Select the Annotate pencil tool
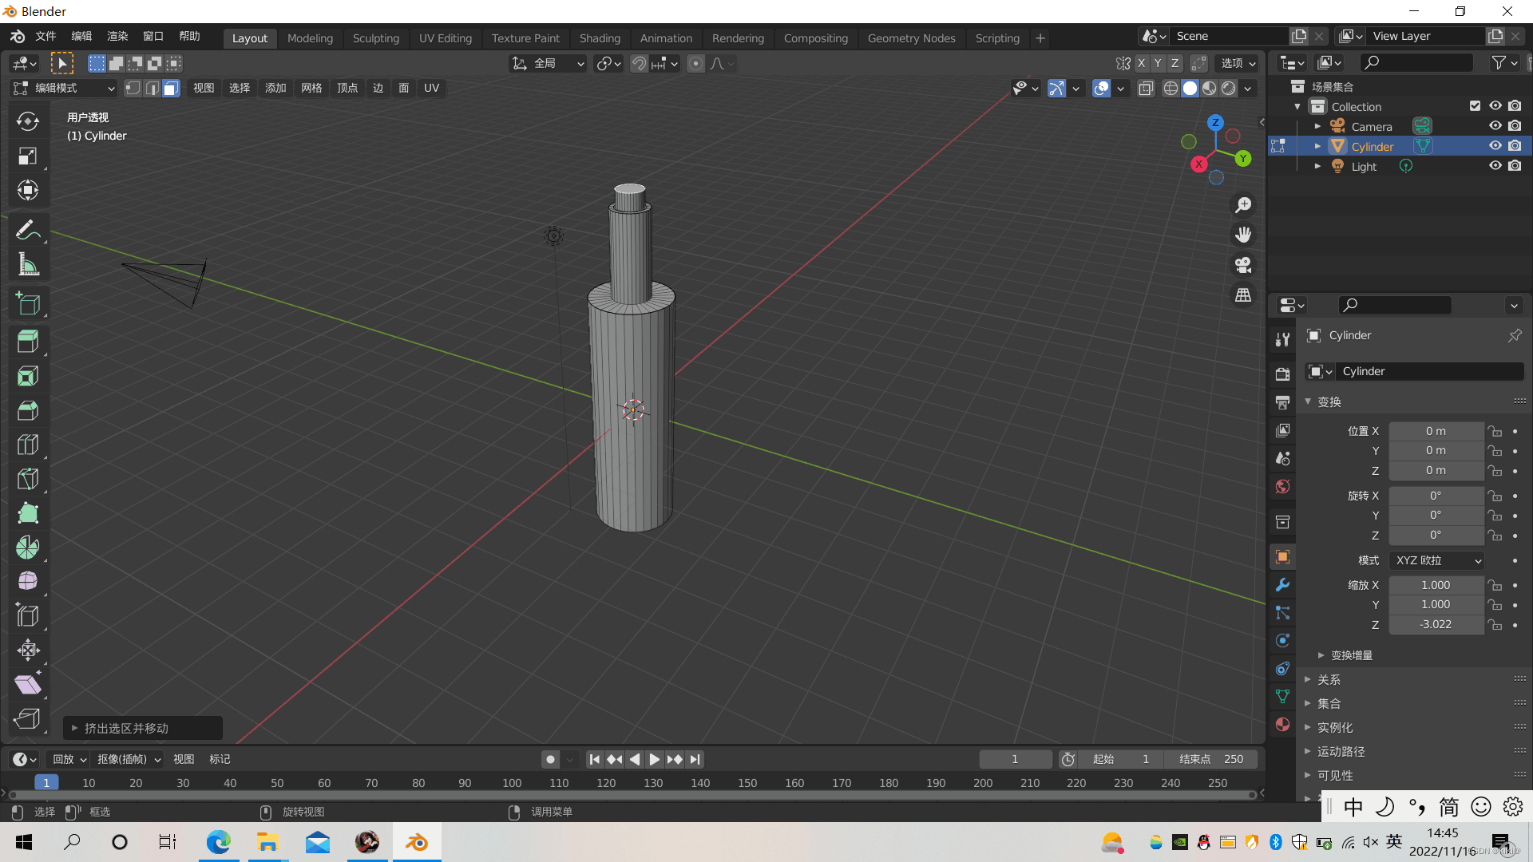Image resolution: width=1533 pixels, height=862 pixels. tap(28, 231)
